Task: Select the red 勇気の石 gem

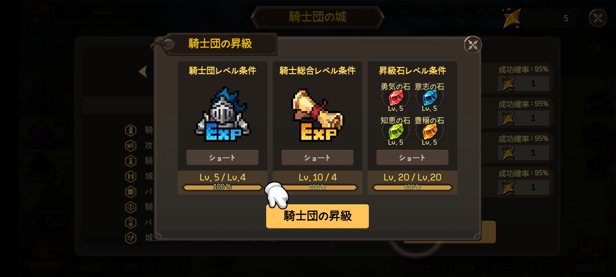Action: coord(396,97)
